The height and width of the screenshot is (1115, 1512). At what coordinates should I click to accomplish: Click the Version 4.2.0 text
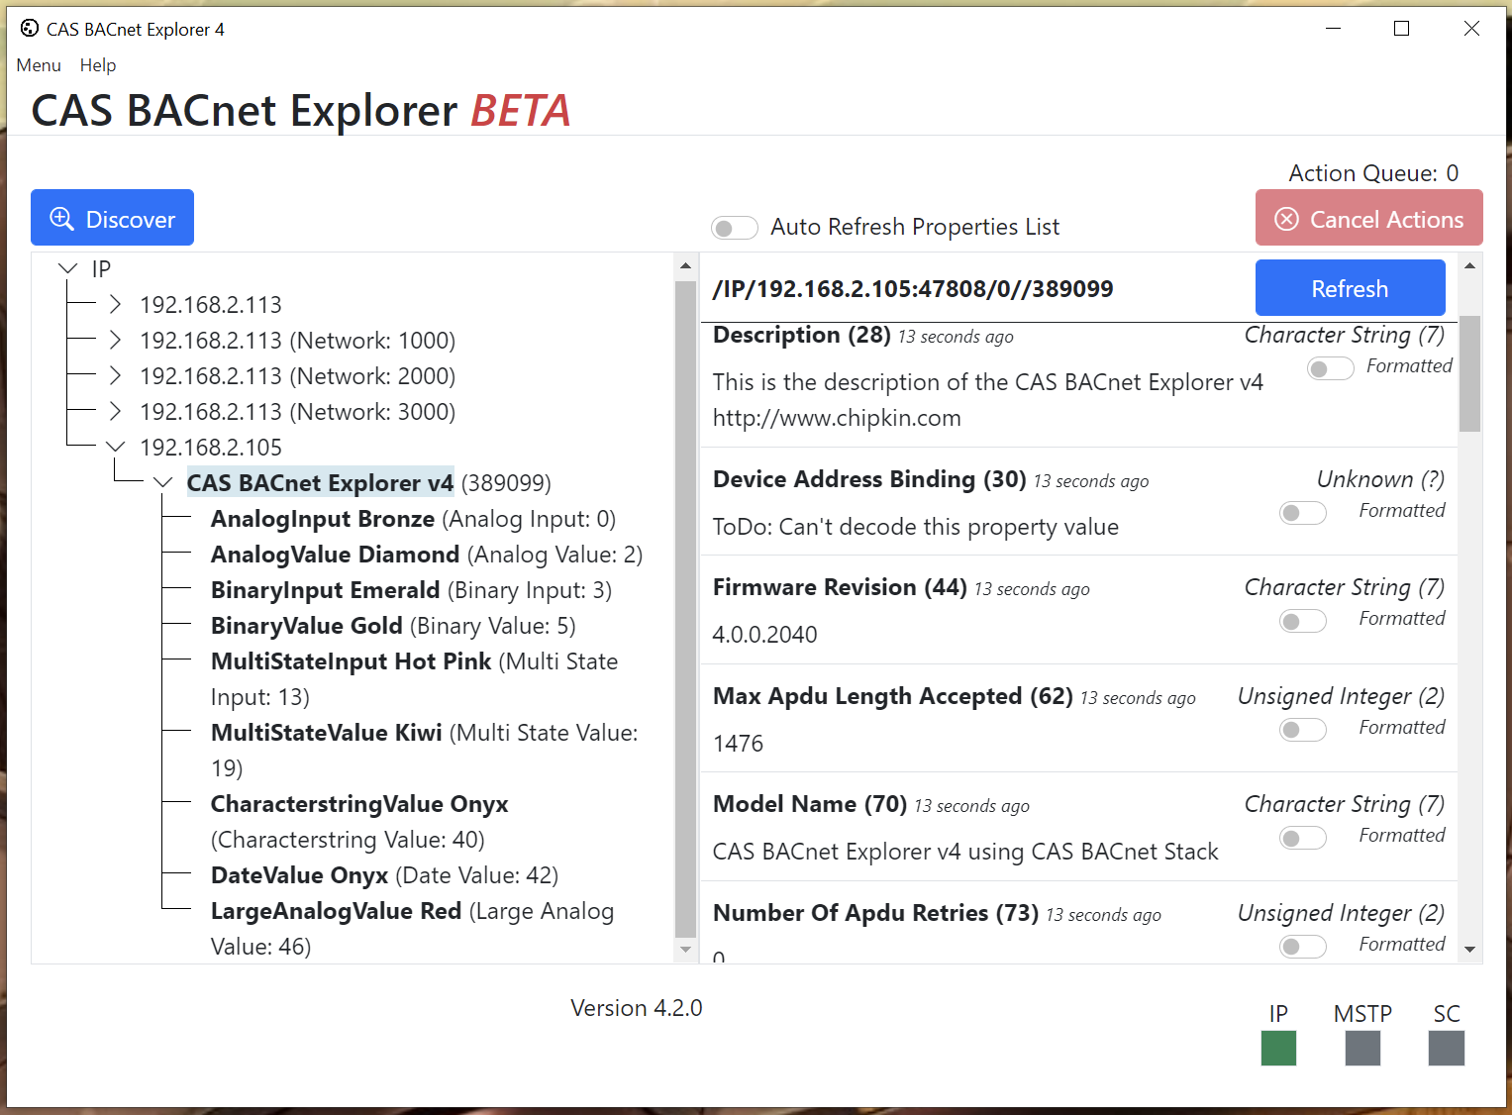(637, 1008)
